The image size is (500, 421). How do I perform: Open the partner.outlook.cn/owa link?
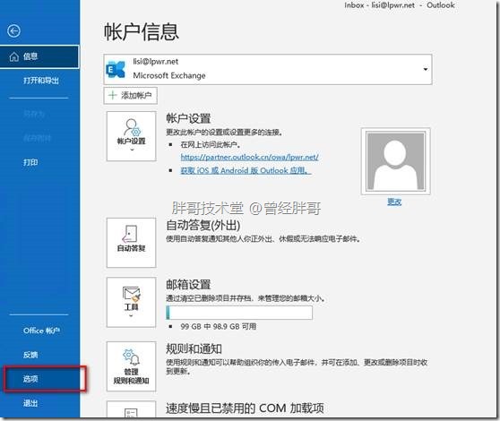pyautogui.click(x=249, y=157)
